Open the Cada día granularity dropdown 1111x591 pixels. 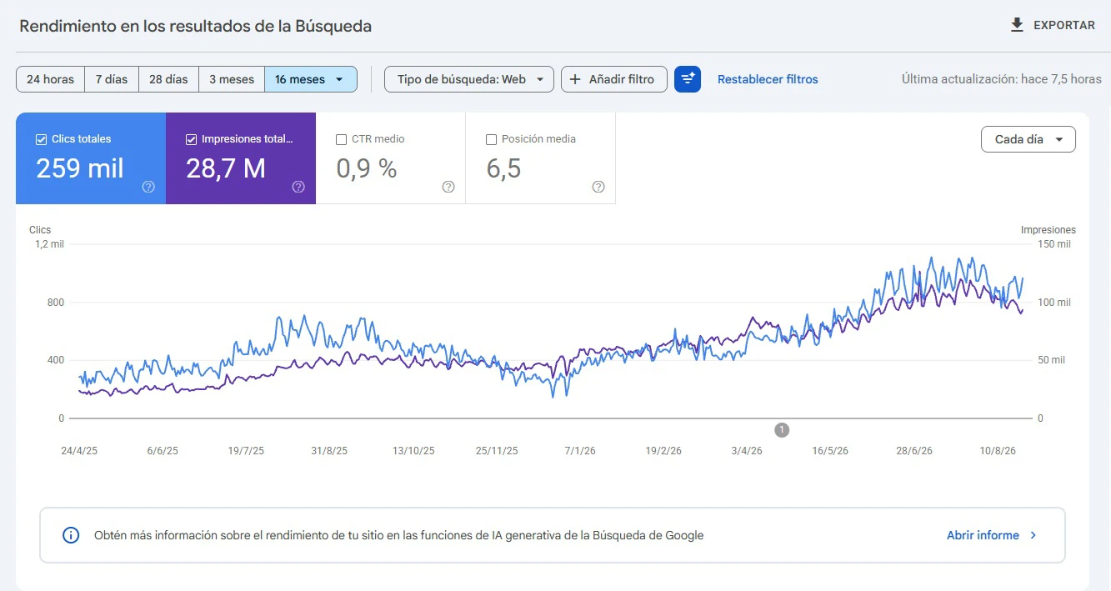[1028, 139]
